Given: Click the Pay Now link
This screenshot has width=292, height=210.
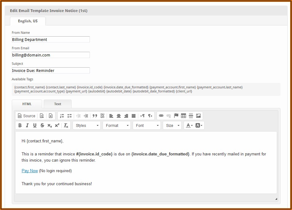Looking at the screenshot, I should pos(30,171).
